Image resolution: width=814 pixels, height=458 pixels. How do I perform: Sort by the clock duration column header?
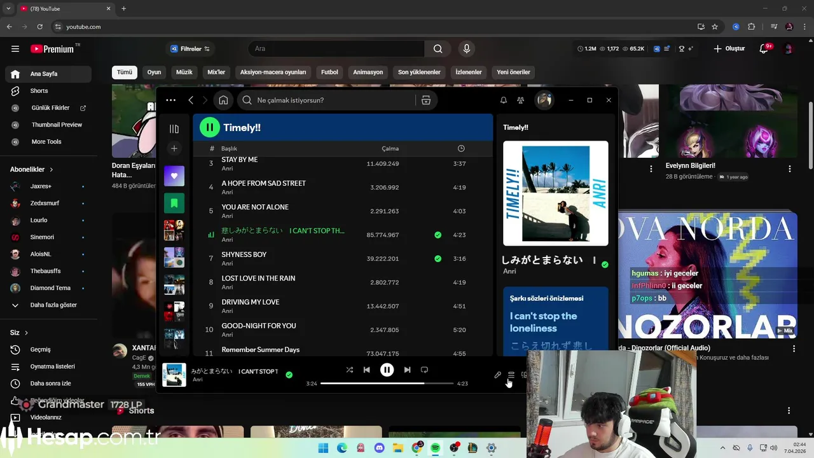[461, 148]
